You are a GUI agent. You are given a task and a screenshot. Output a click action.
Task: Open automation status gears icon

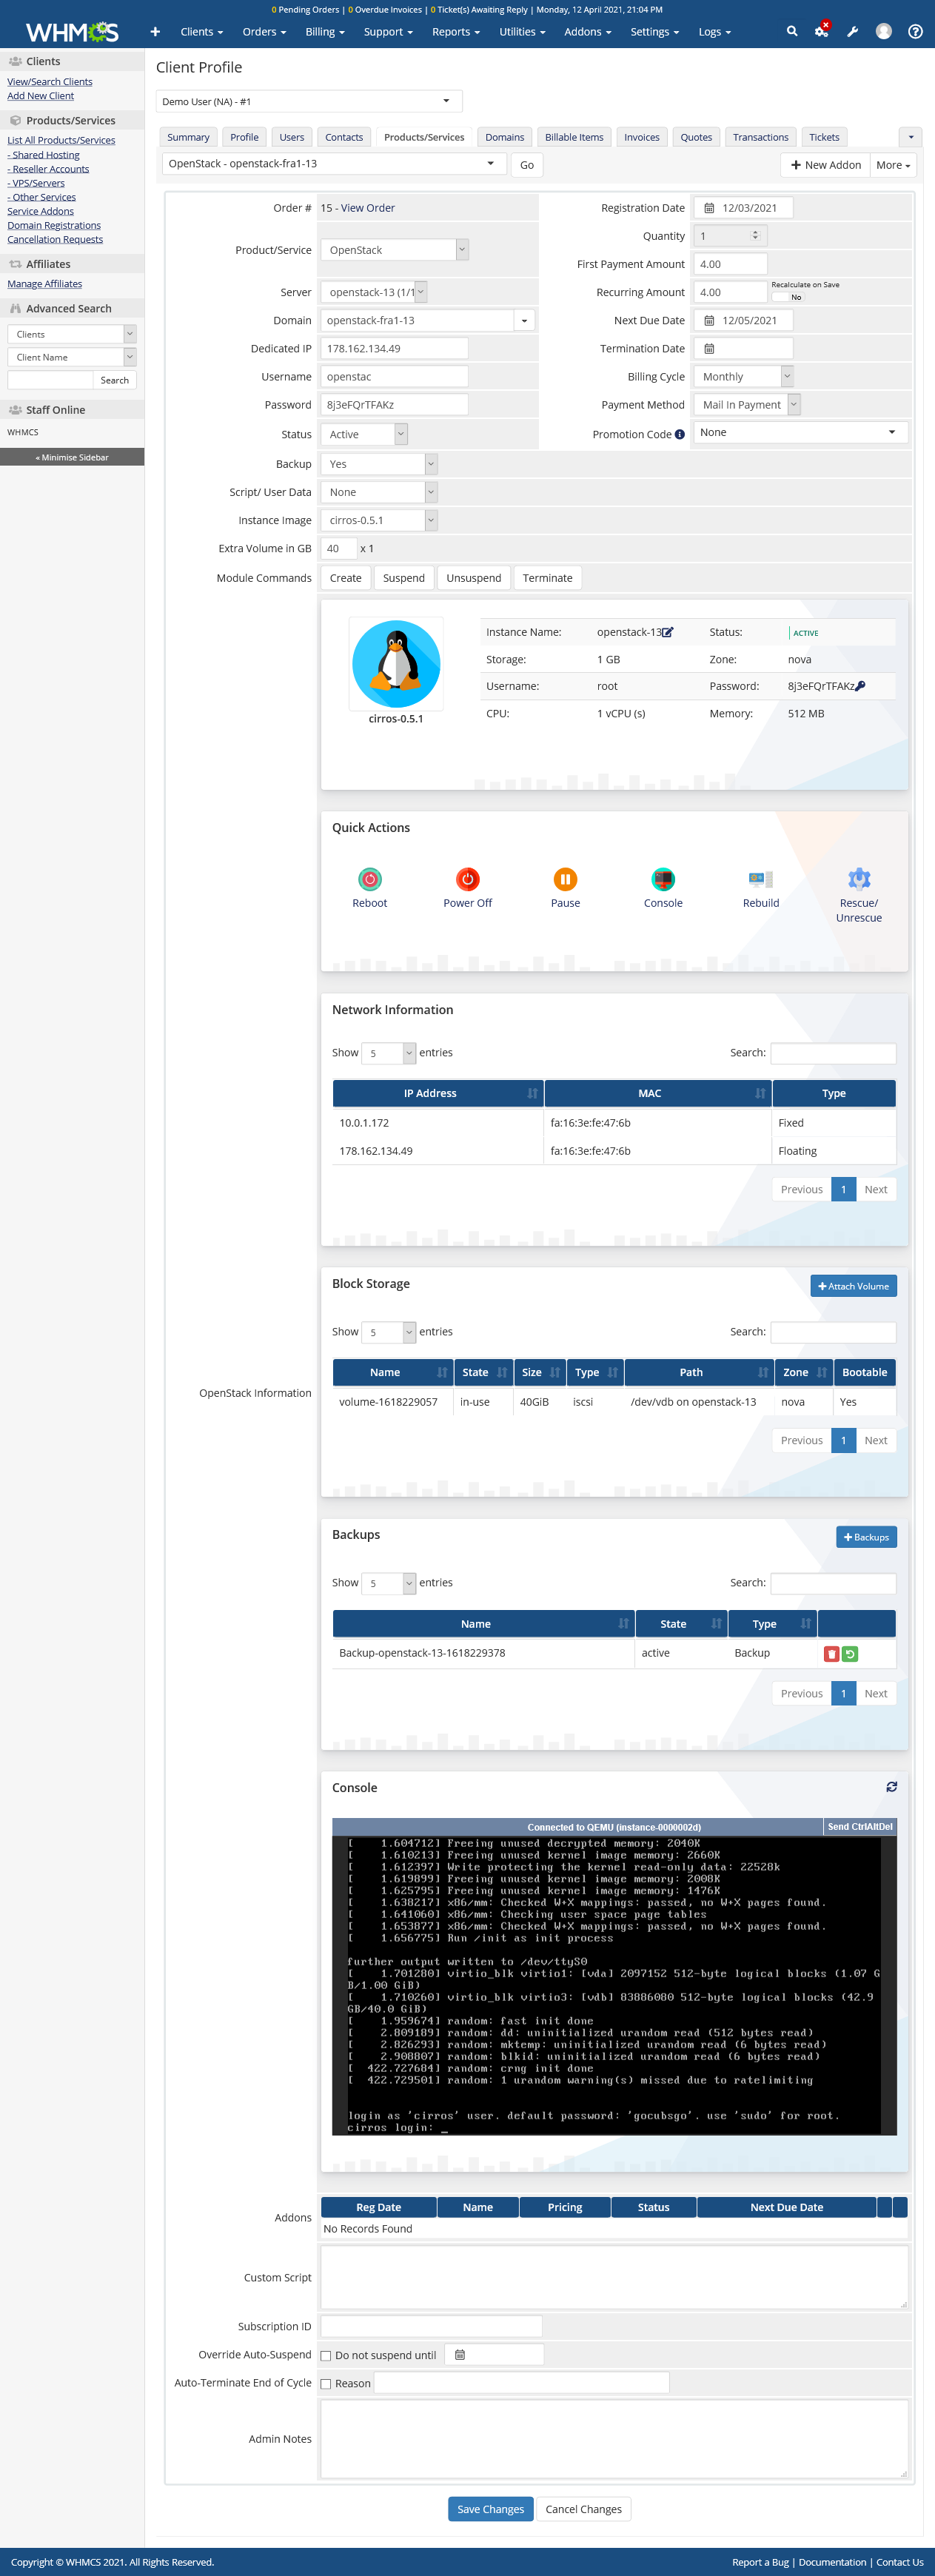(822, 30)
